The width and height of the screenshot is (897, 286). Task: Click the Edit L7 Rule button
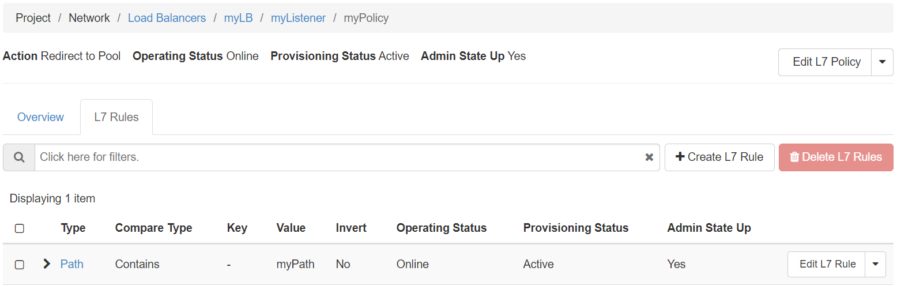pyautogui.click(x=827, y=264)
